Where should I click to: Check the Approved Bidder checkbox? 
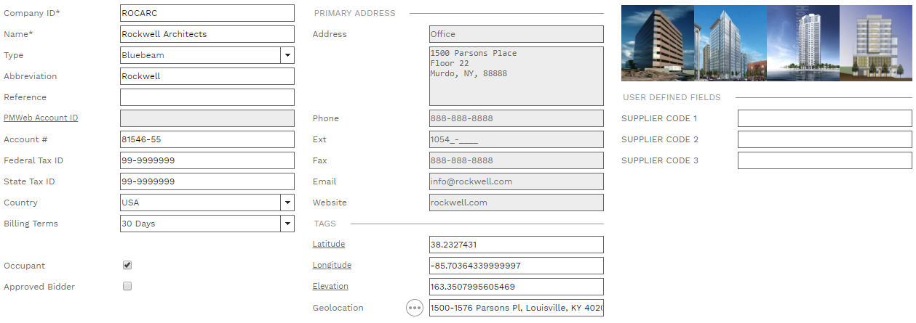[127, 287]
